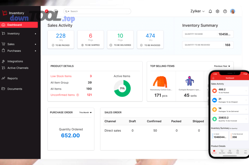Tap the Sales Orders tab on phone
This screenshot has height=165, width=249.
click(x=222, y=151)
